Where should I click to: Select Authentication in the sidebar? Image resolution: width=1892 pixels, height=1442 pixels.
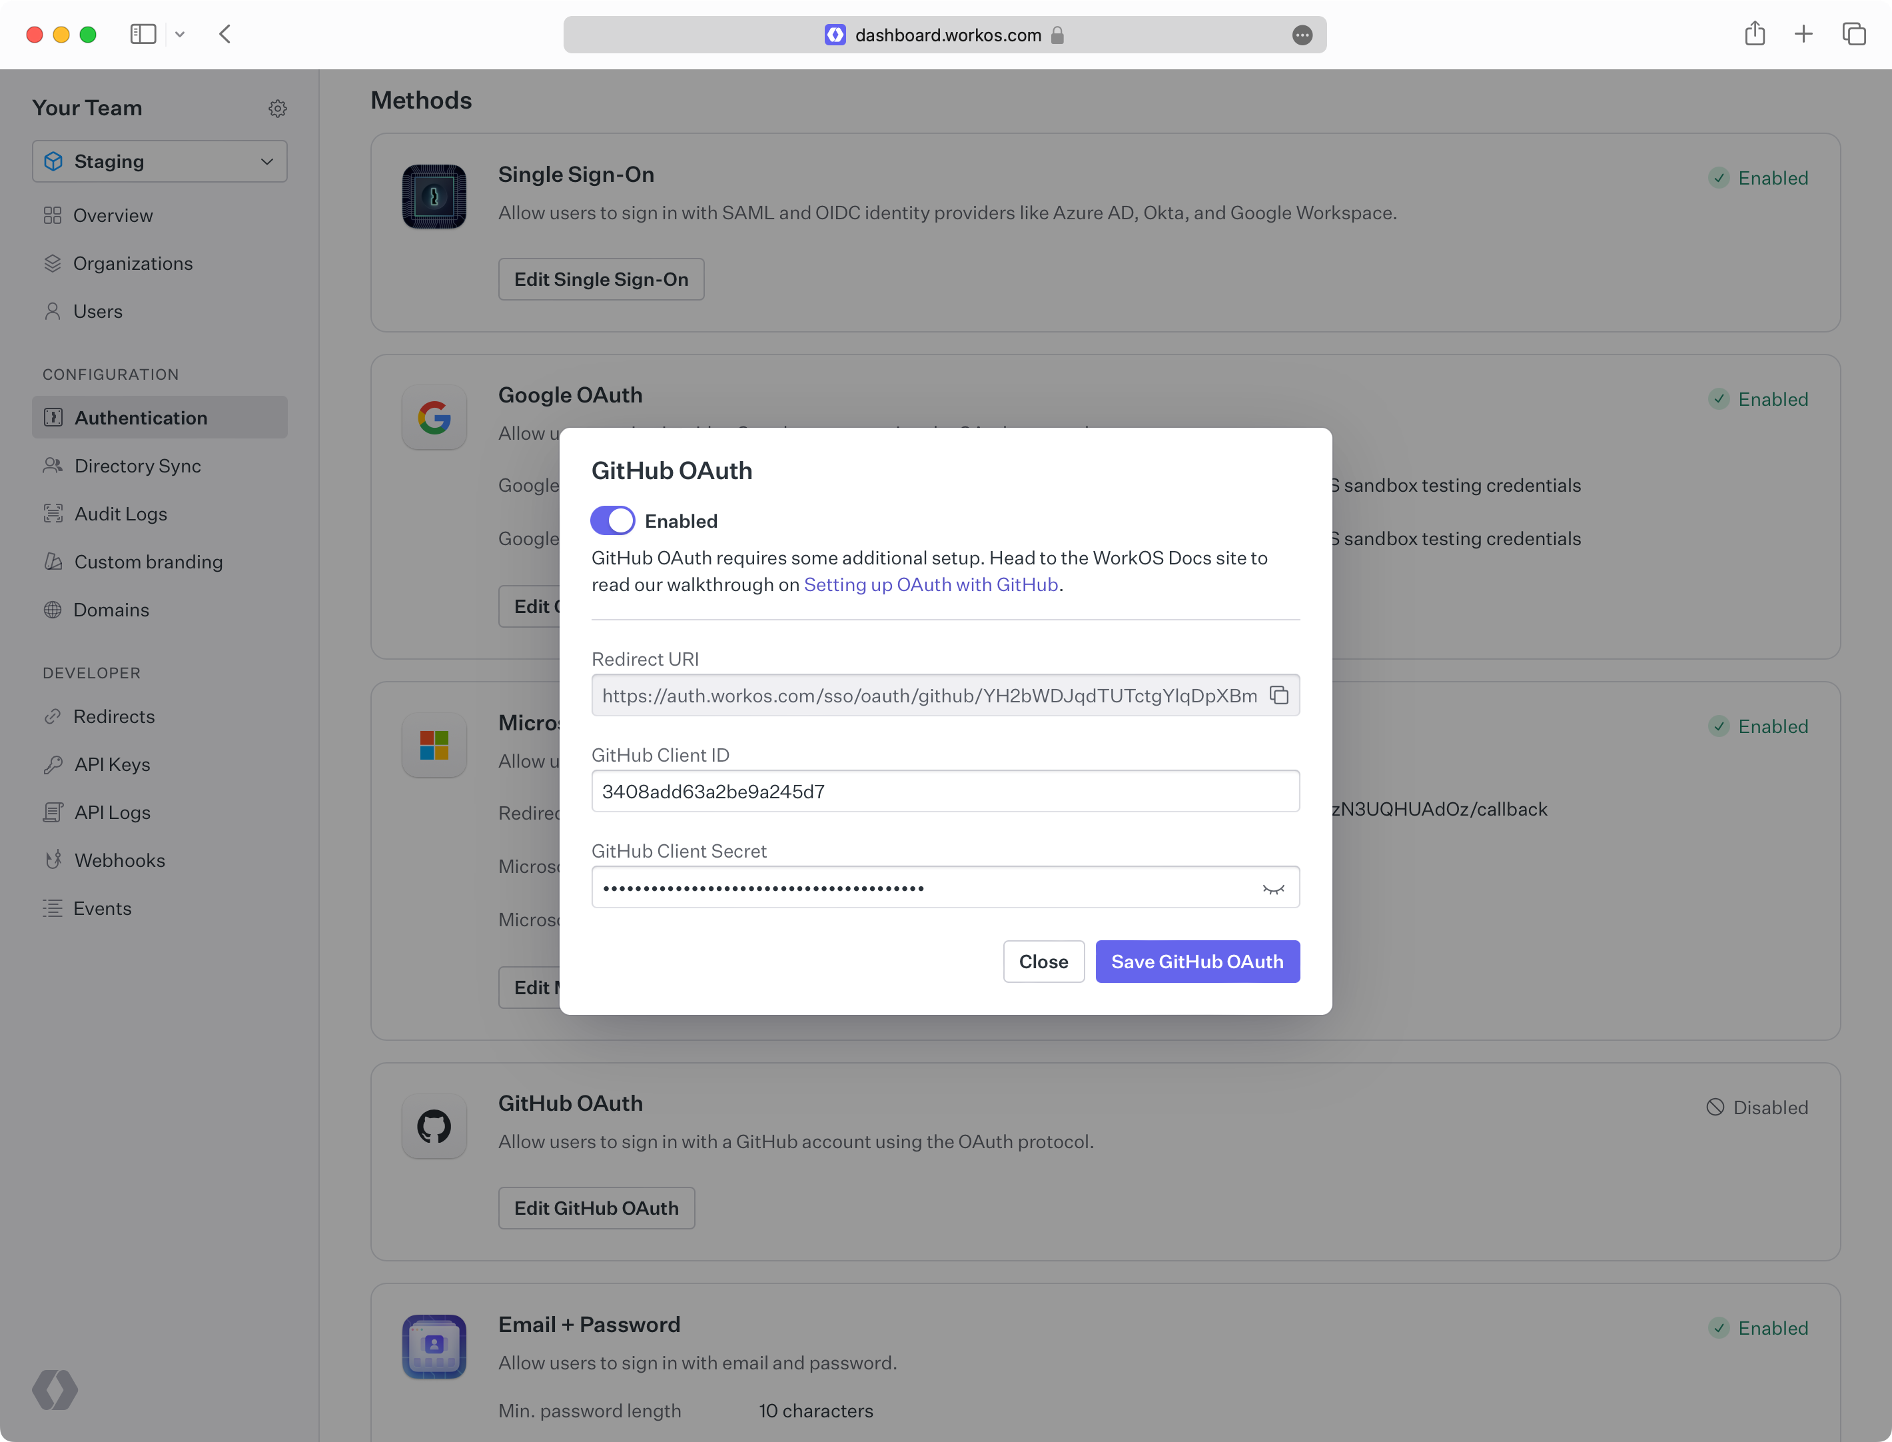coord(141,417)
